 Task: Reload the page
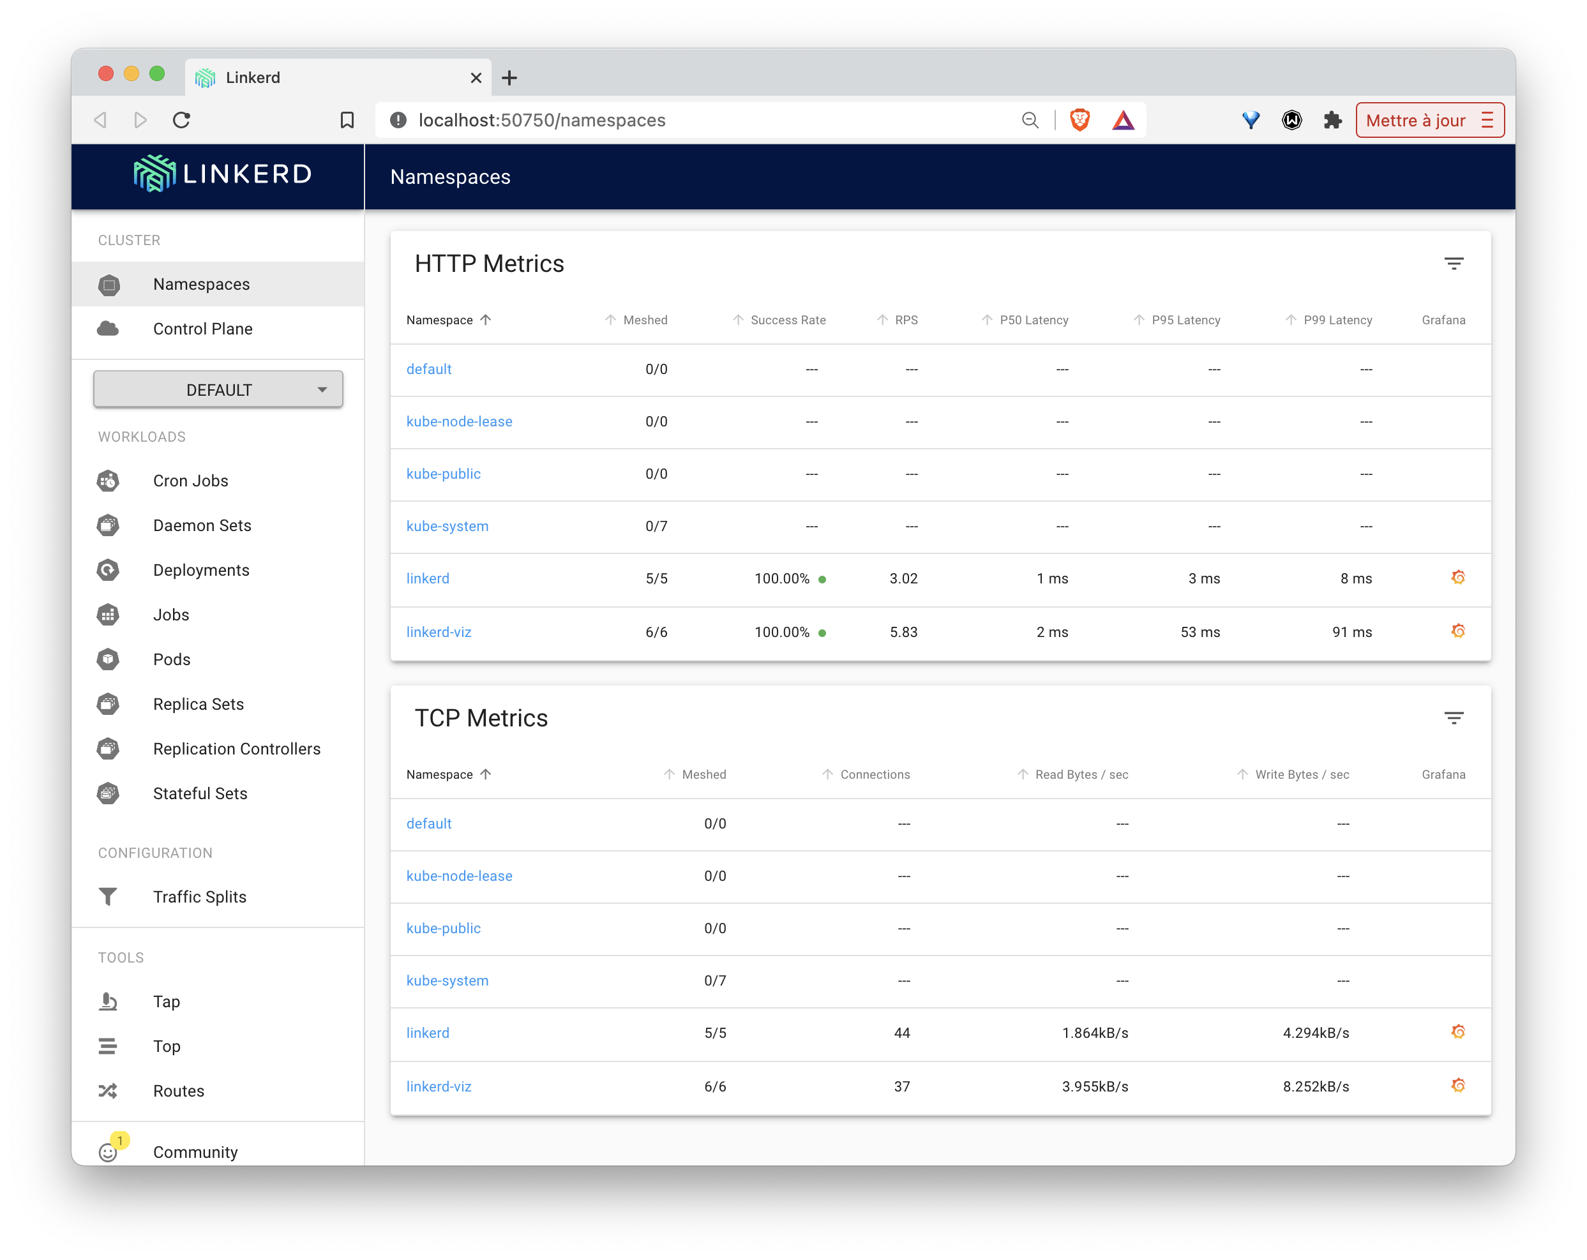coord(182,120)
